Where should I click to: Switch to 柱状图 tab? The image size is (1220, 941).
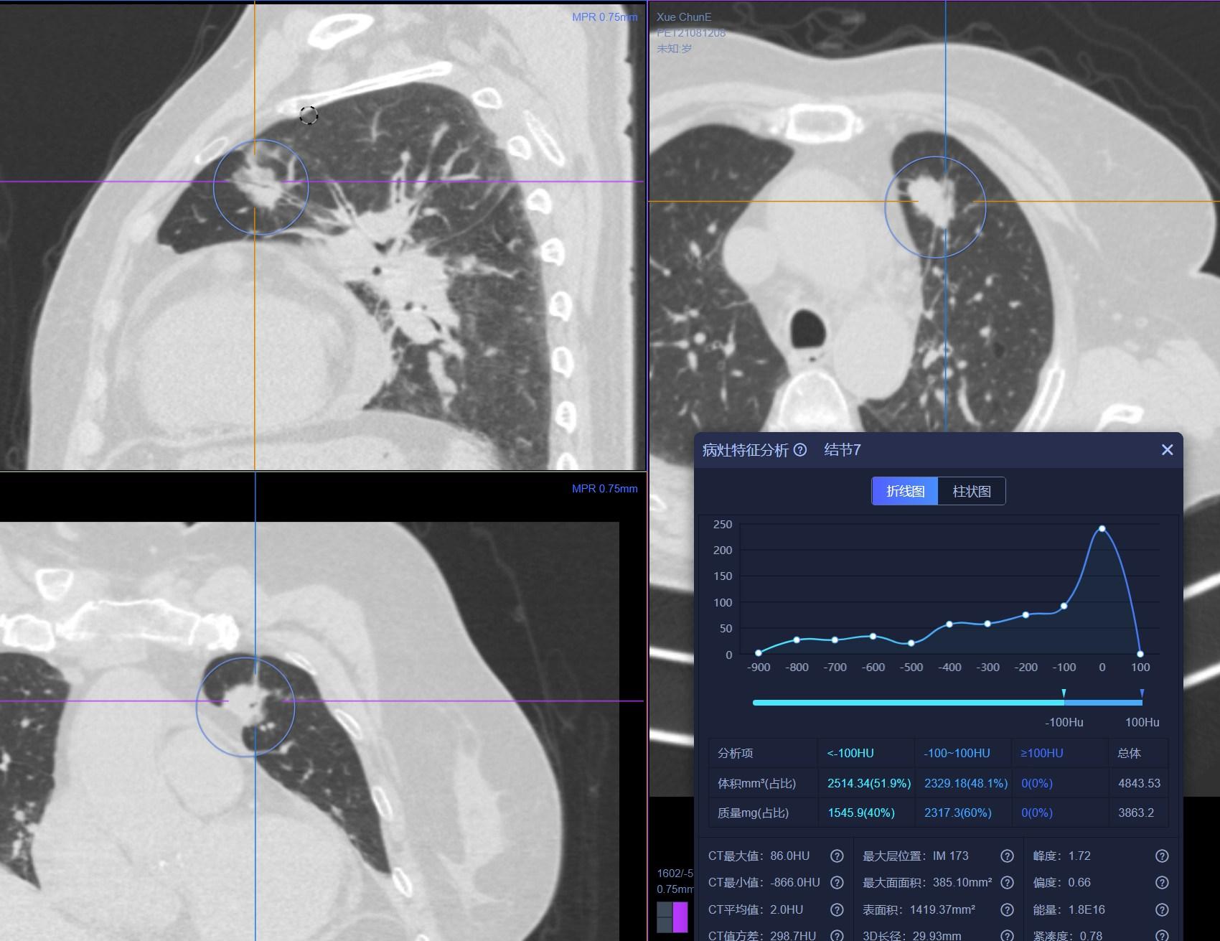click(x=972, y=491)
